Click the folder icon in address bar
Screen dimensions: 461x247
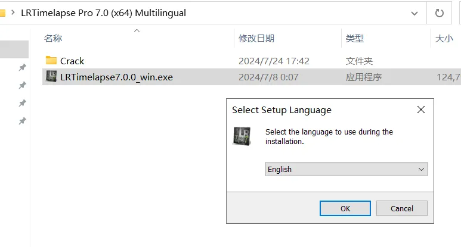2,13
